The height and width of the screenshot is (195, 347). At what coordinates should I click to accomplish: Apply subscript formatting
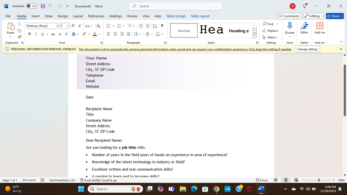coord(60,34)
